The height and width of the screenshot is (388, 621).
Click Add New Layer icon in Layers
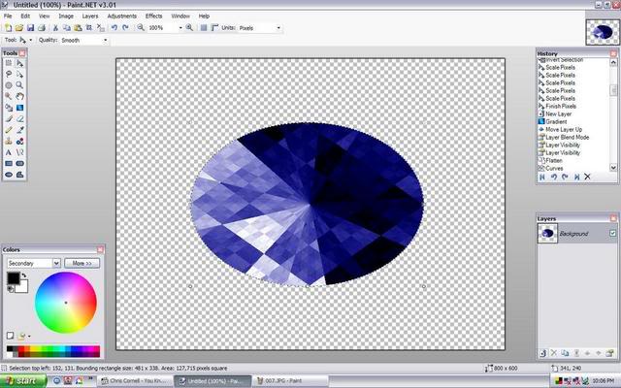(x=543, y=353)
